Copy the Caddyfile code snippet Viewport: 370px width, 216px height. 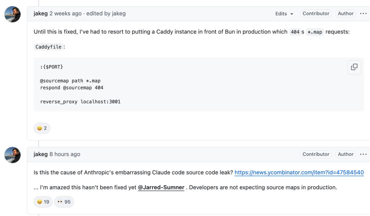click(x=354, y=67)
